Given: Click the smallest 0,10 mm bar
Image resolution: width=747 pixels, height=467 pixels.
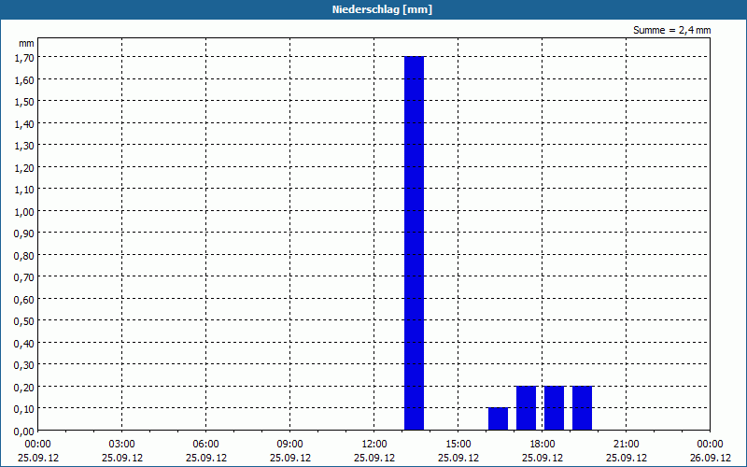Looking at the screenshot, I should tap(498, 418).
